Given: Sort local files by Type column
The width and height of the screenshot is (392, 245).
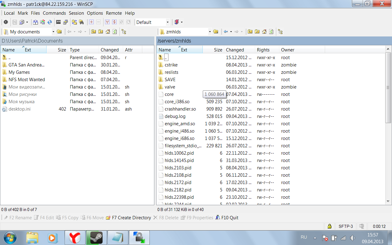Looking at the screenshot, I should coord(84,50).
